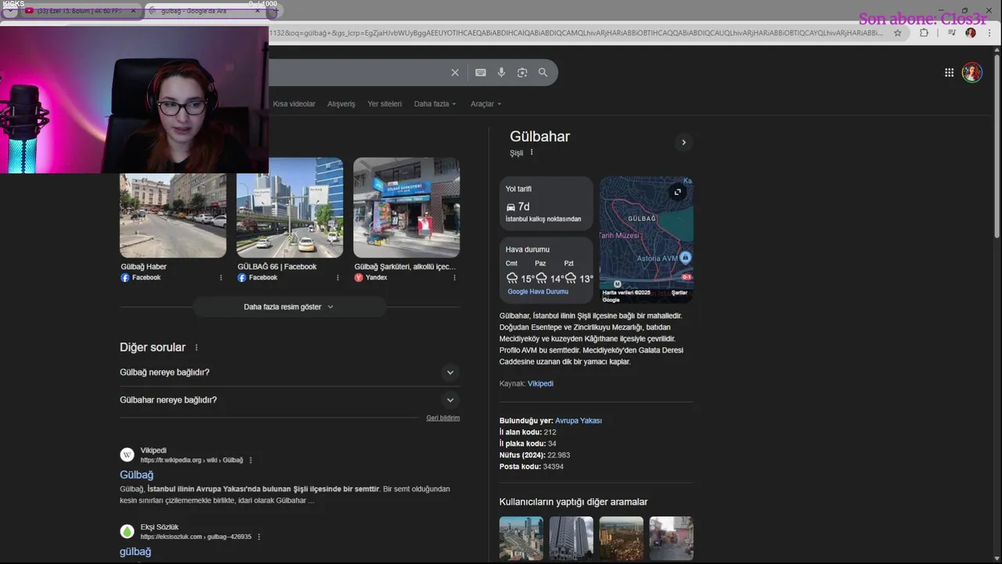The width and height of the screenshot is (1002, 564).
Task: Expand the Gülbağ map to fullscreen
Action: tap(678, 192)
